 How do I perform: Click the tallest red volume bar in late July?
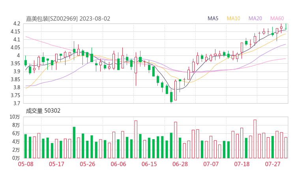tap(255, 139)
